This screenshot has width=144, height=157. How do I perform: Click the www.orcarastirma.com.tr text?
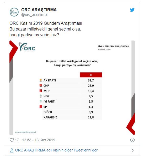click(26, 132)
